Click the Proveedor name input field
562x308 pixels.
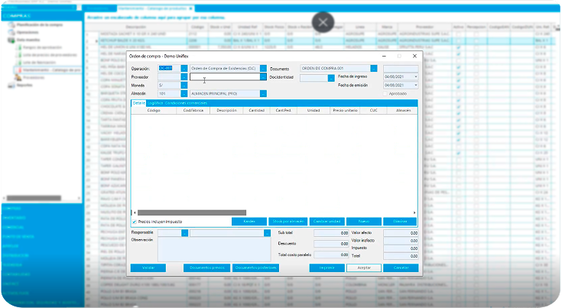(x=225, y=76)
